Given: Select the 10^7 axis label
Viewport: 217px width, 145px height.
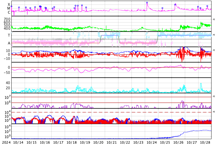Looking at the screenshot, I should pyautogui.click(x=8, y=97).
